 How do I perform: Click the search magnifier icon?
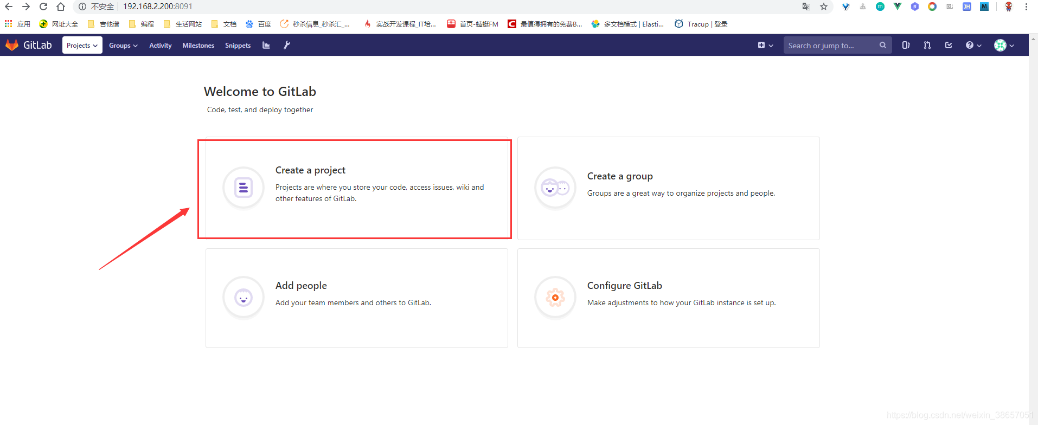pyautogui.click(x=883, y=46)
